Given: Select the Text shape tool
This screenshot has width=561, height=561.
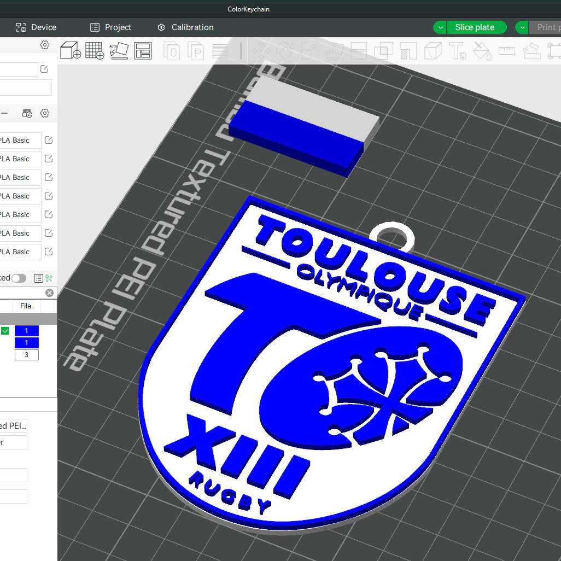Looking at the screenshot, I should tap(458, 51).
